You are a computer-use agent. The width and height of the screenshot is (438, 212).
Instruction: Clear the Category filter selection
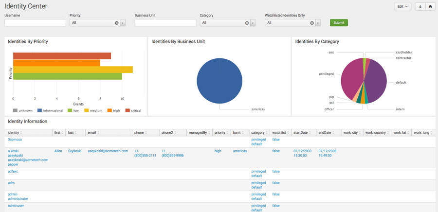247,23
